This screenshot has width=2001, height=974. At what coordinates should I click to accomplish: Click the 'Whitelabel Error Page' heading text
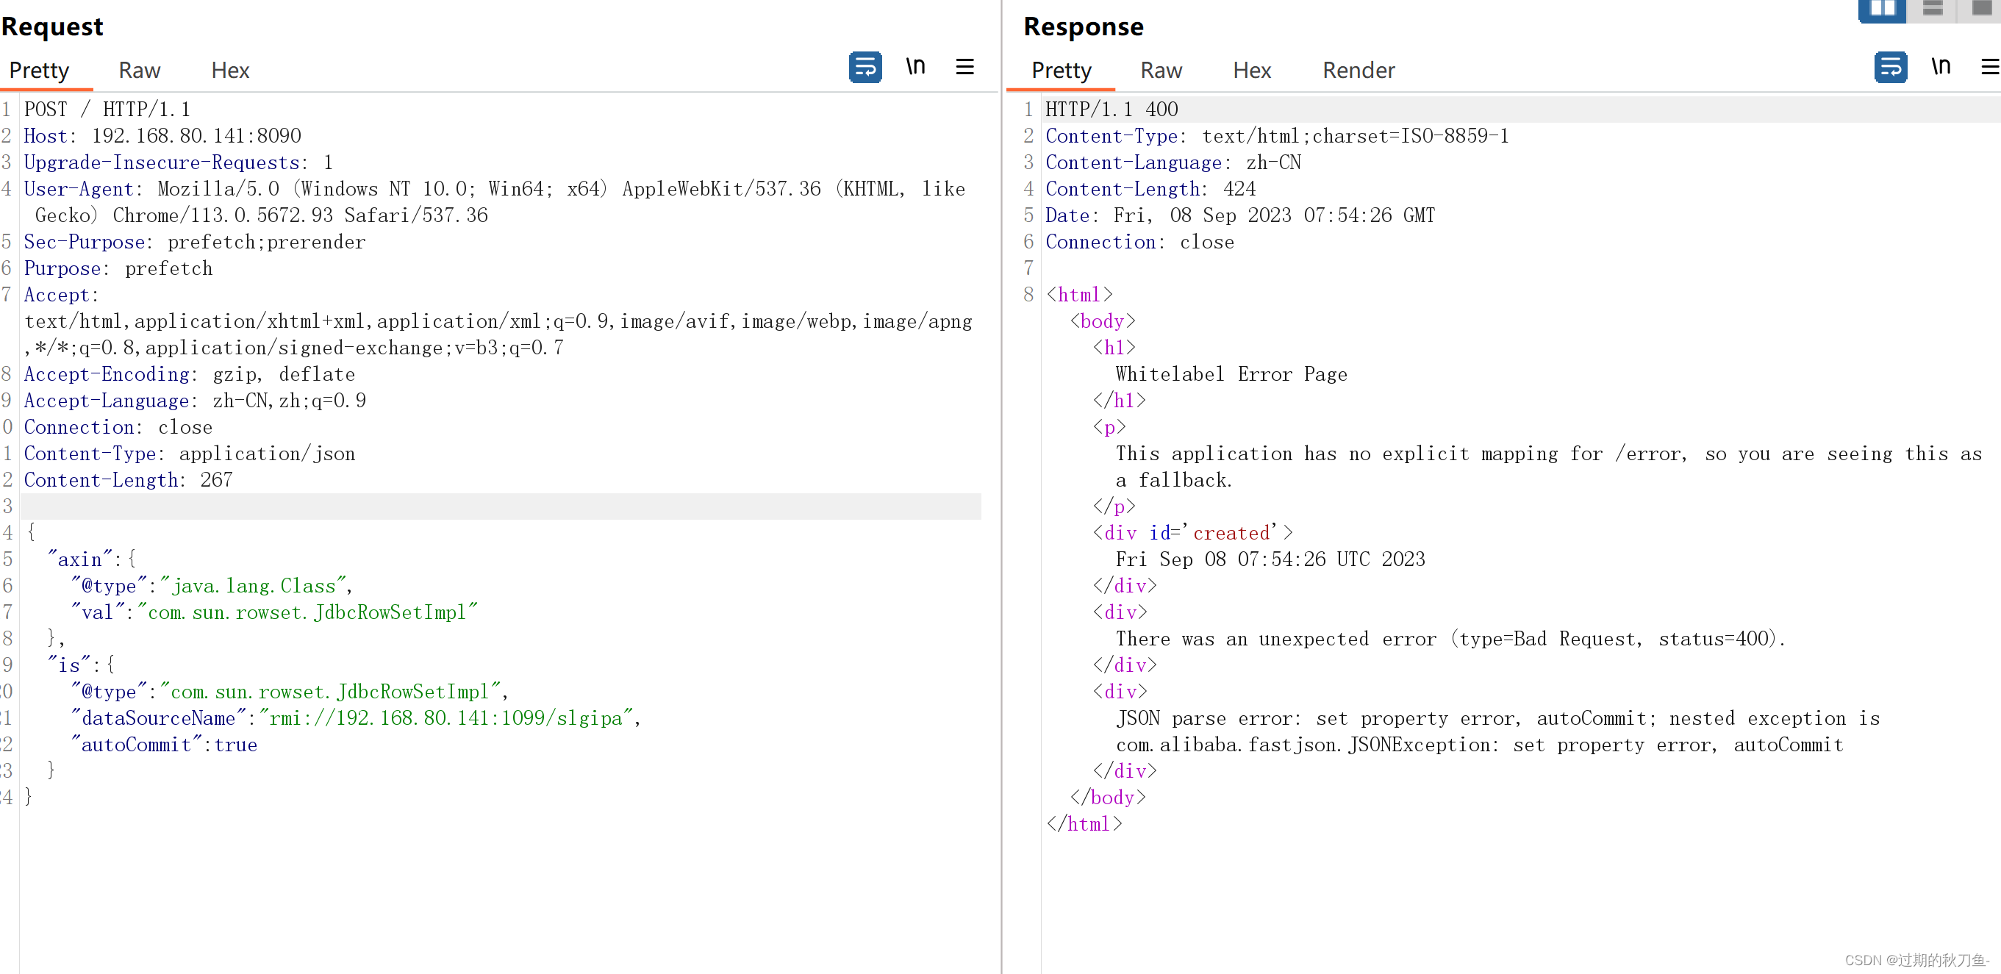(x=1231, y=373)
